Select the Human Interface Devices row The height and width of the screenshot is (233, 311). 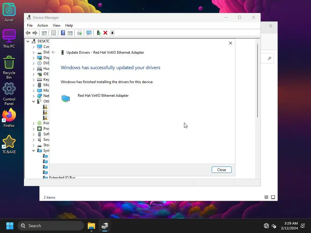point(43,69)
